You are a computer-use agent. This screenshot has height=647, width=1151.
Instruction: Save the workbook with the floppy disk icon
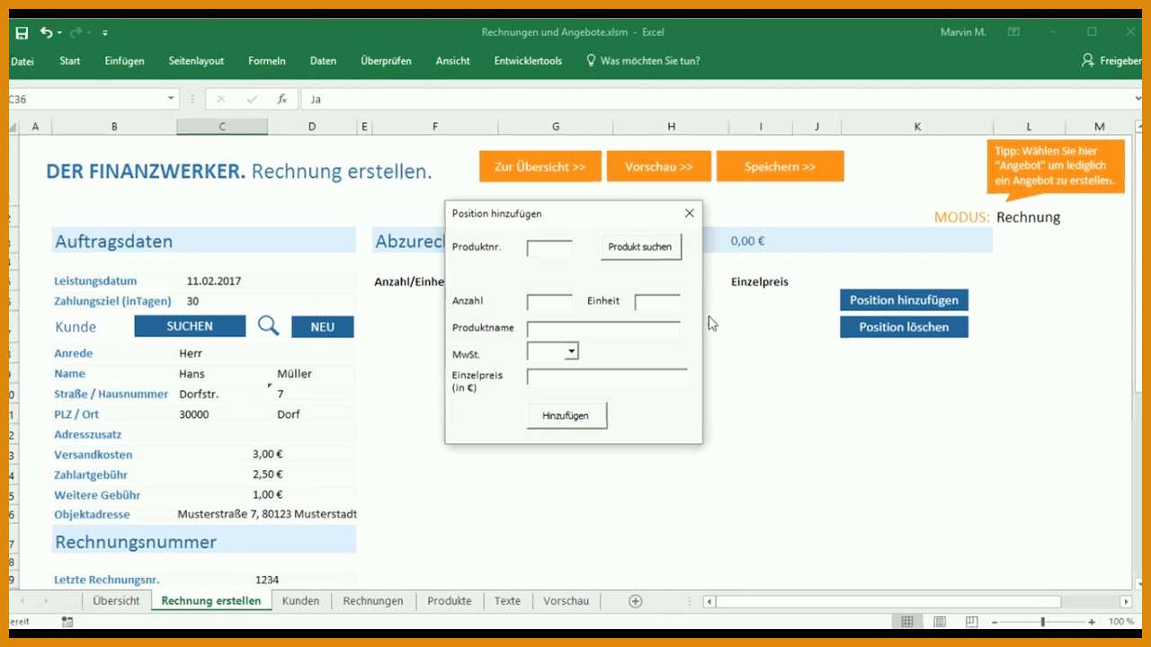tap(22, 32)
